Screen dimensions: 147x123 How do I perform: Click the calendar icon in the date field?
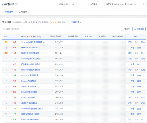pos(143,4)
